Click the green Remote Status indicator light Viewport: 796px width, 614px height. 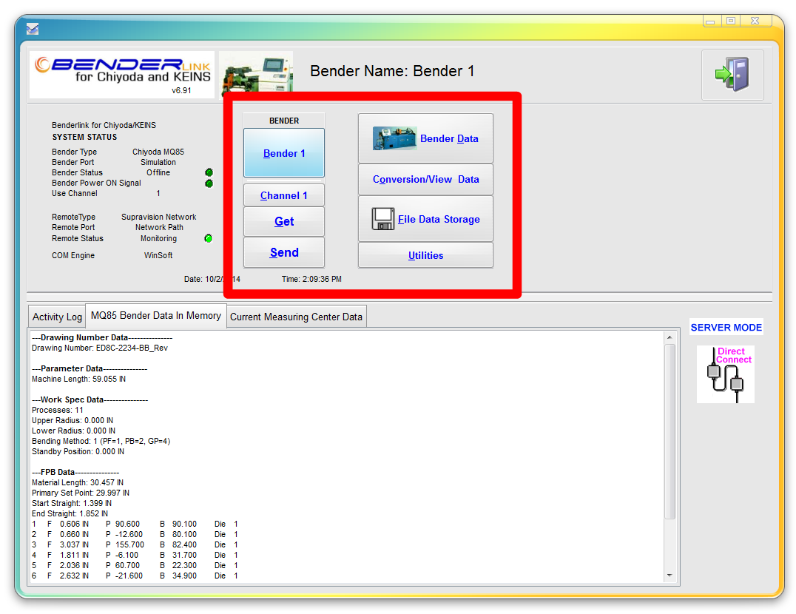209,238
